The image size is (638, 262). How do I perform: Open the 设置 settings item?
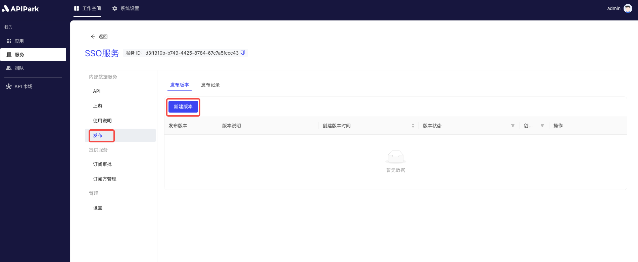pyautogui.click(x=120, y=208)
